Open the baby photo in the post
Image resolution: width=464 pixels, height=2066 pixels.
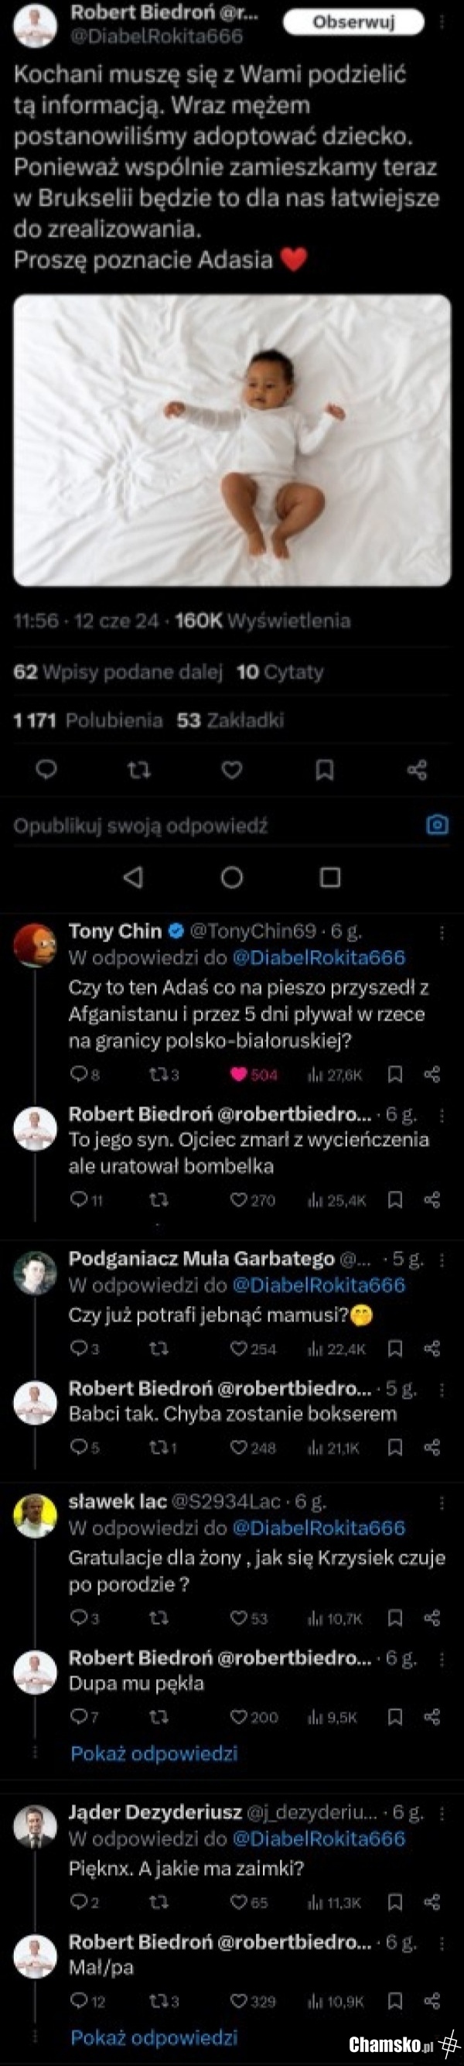point(231,440)
